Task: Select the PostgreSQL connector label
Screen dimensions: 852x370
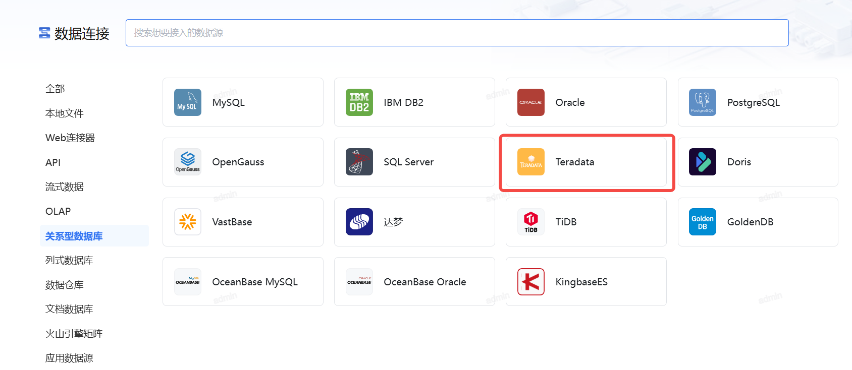Action: coord(754,103)
